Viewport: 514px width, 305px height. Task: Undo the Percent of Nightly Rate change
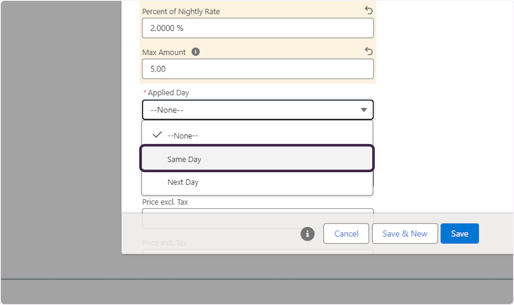point(368,11)
